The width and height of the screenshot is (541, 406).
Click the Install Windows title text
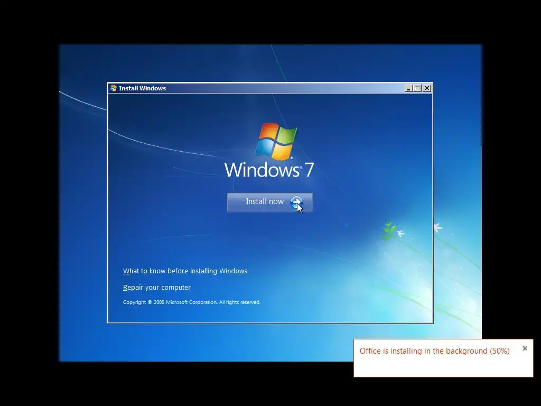(142, 88)
